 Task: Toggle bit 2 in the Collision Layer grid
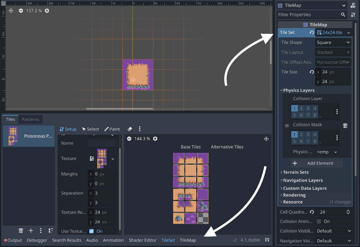click(x=301, y=109)
